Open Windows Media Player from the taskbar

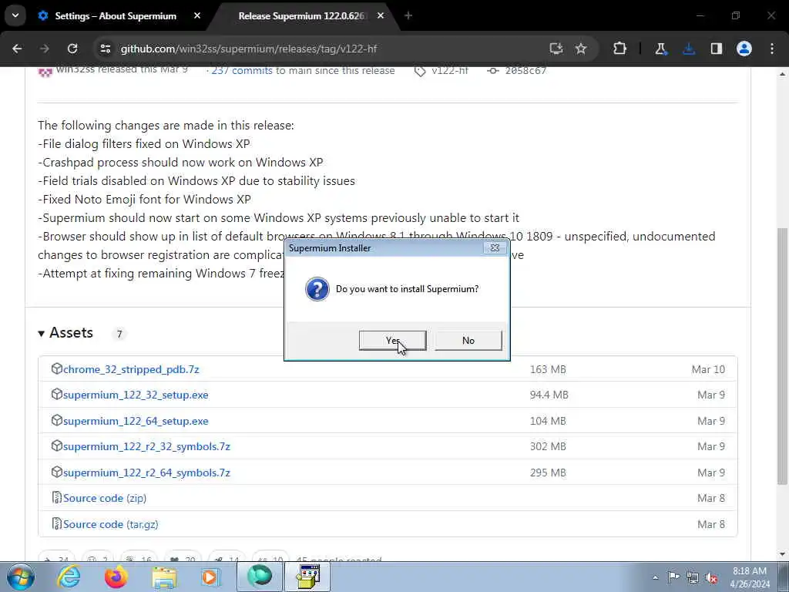210,577
